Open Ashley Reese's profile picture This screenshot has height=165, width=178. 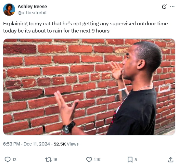point(9,9)
